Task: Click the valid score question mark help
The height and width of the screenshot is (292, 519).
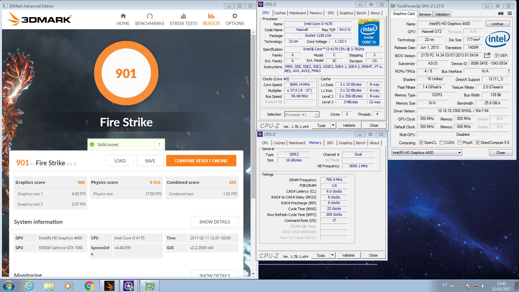Action: pos(159,145)
